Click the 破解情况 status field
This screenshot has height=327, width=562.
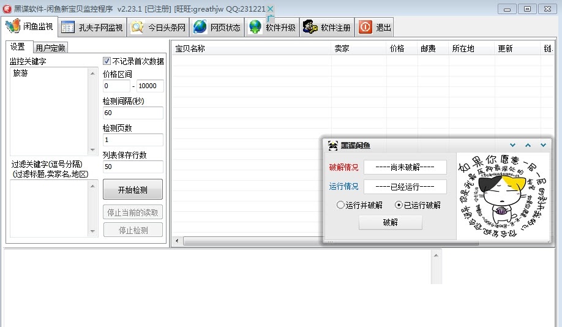(405, 167)
